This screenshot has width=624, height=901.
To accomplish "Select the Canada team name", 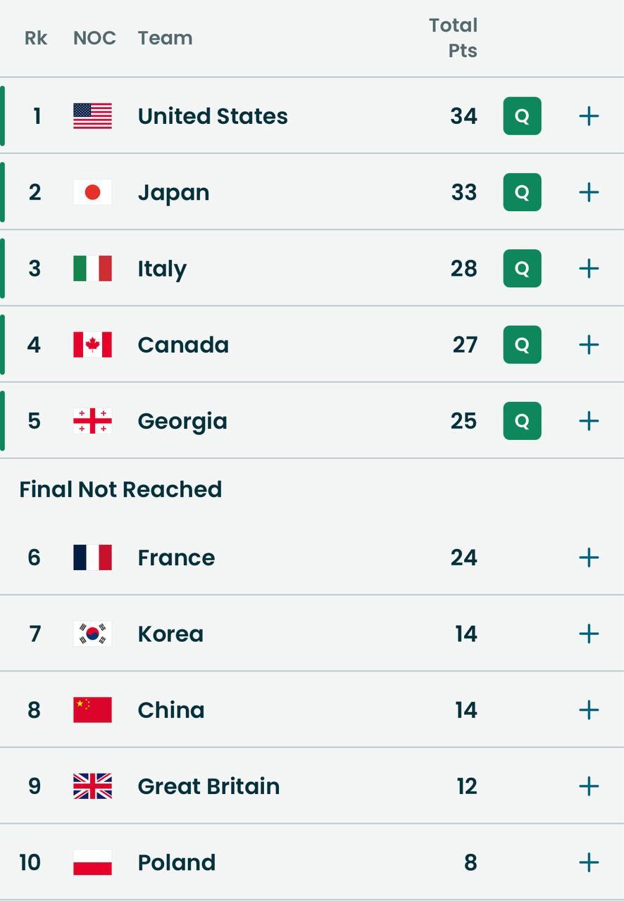I will pyautogui.click(x=183, y=345).
